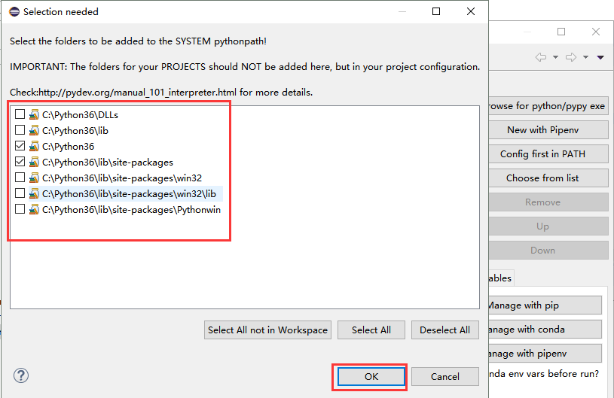Maximize the Selection needed dialog
The image size is (614, 398).
pos(436,11)
